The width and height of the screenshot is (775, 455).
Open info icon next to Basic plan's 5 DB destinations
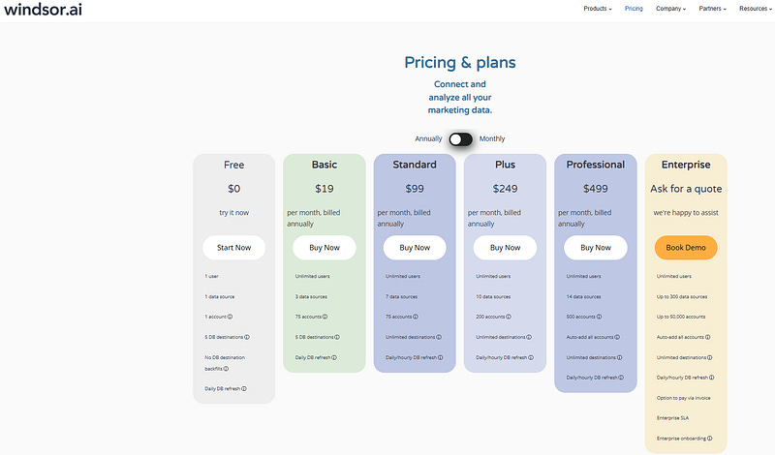click(337, 337)
